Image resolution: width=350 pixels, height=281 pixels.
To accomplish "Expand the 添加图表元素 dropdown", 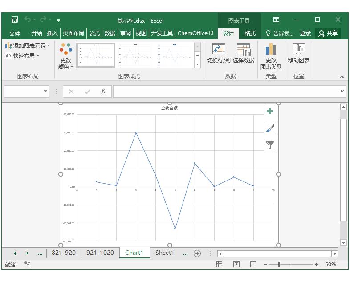I will point(28,46).
